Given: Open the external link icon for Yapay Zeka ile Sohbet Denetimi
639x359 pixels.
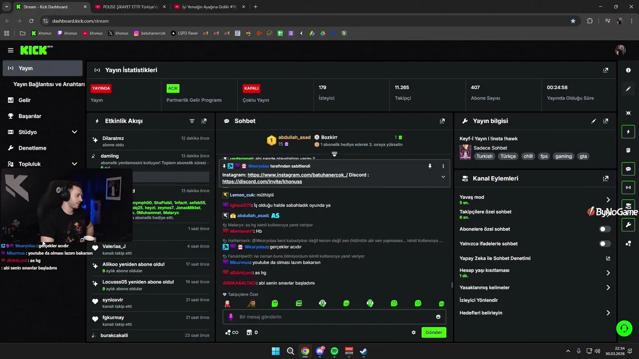Looking at the screenshot, I should [608, 258].
